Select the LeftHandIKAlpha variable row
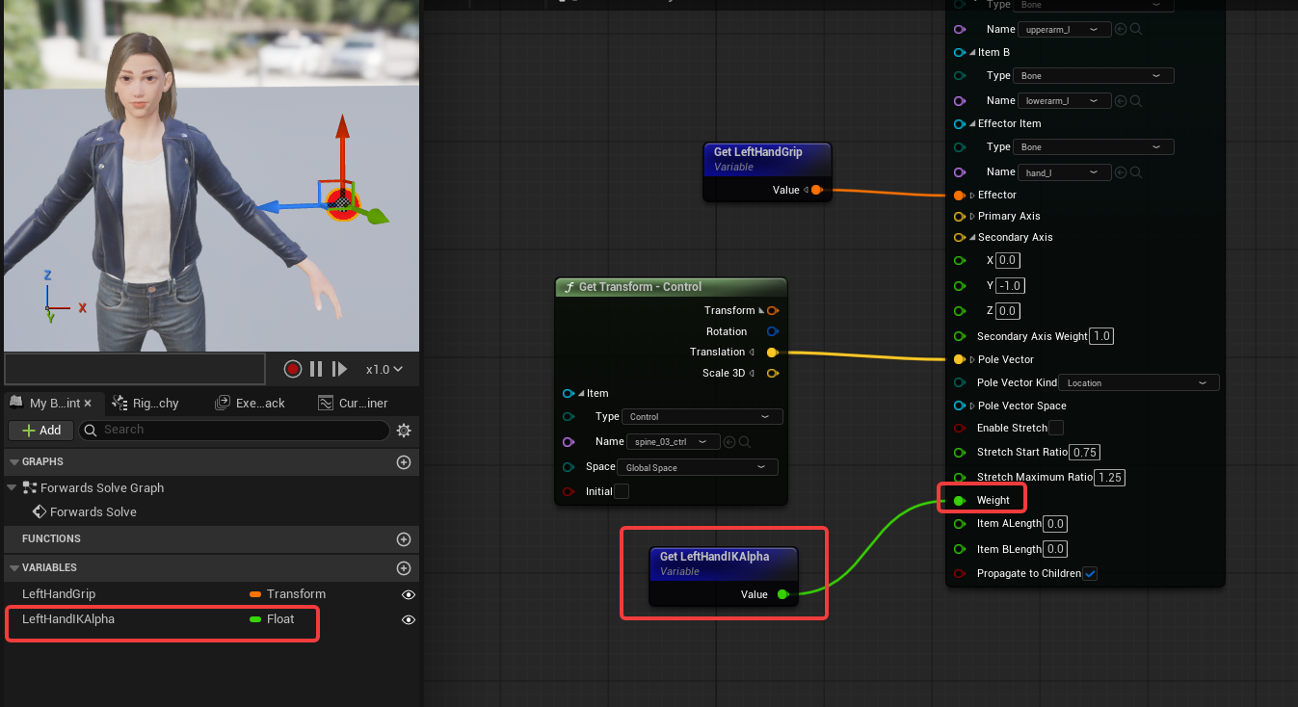The height and width of the screenshot is (707, 1298). [x=211, y=619]
